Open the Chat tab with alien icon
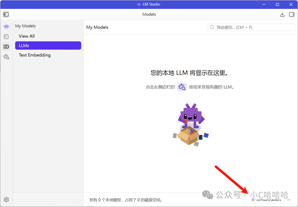This screenshot has height=207, width=298. click(x=6, y=26)
